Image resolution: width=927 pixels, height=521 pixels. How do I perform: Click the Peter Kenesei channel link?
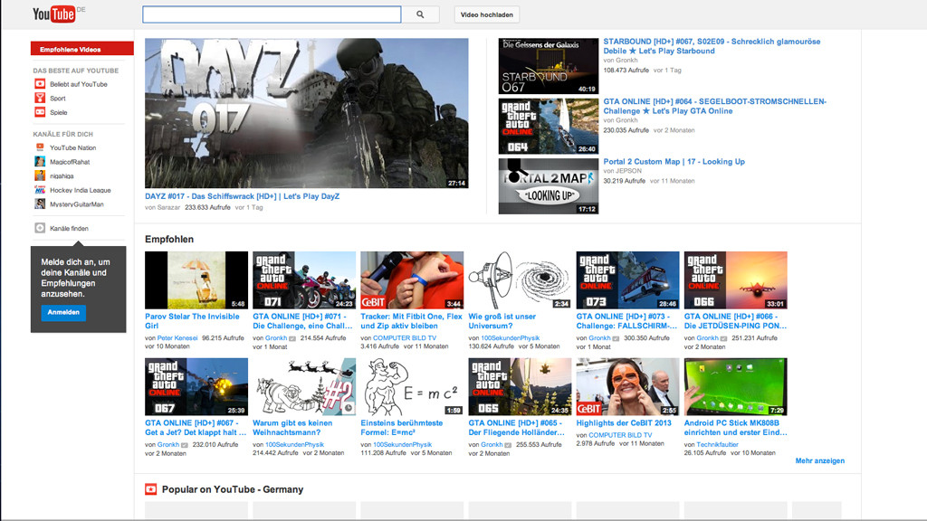(x=177, y=338)
